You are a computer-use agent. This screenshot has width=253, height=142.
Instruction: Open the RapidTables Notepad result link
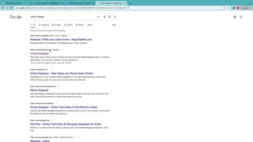click(x=61, y=39)
